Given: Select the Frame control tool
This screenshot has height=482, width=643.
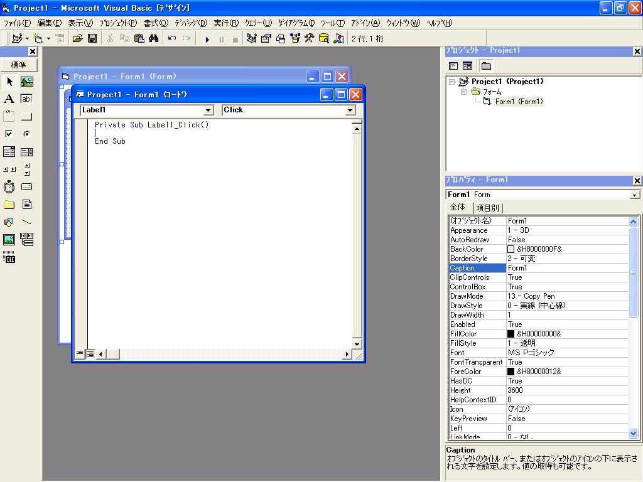Looking at the screenshot, I should 9,116.
